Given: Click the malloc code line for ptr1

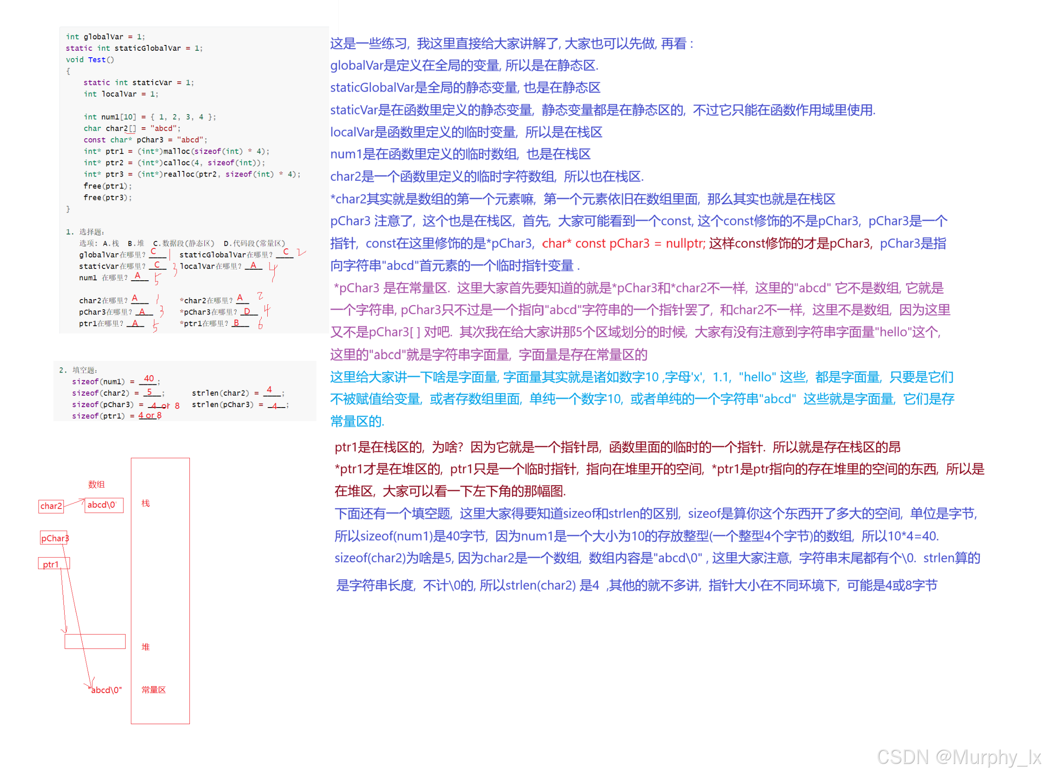Looking at the screenshot, I should 176,151.
